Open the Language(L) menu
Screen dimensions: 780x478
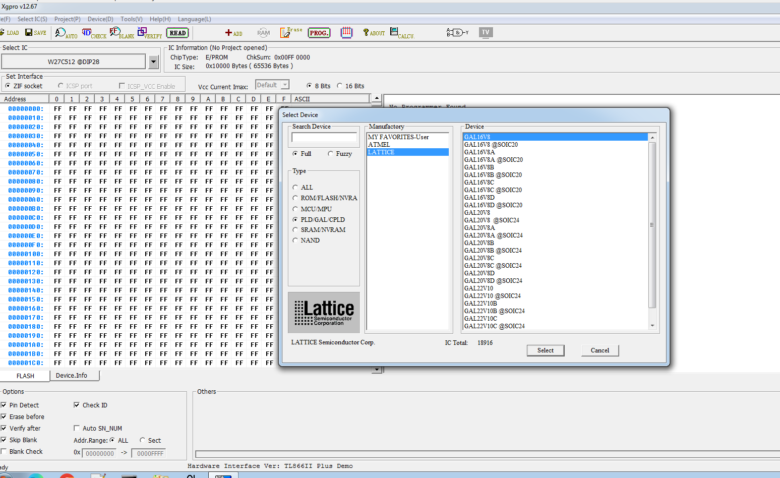point(195,19)
